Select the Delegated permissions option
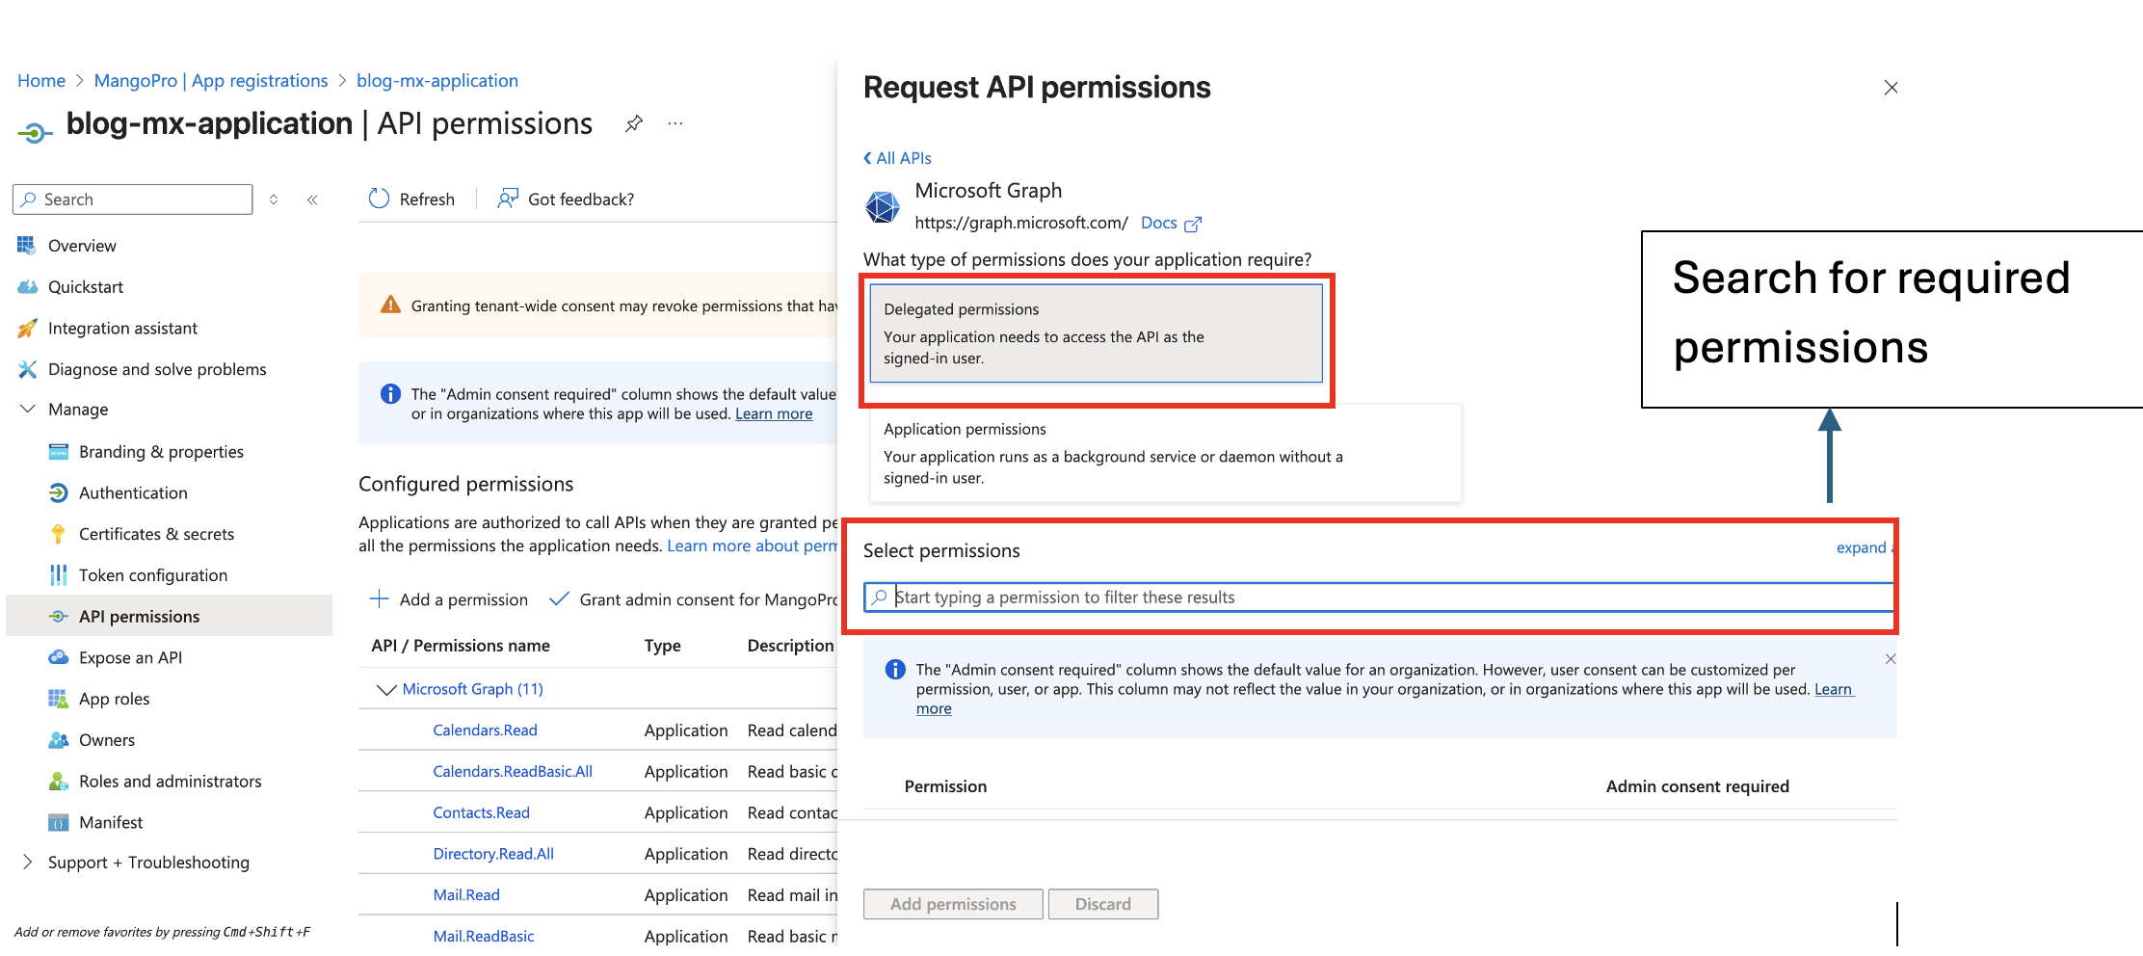Image resolution: width=2143 pixels, height=956 pixels. point(1098,333)
